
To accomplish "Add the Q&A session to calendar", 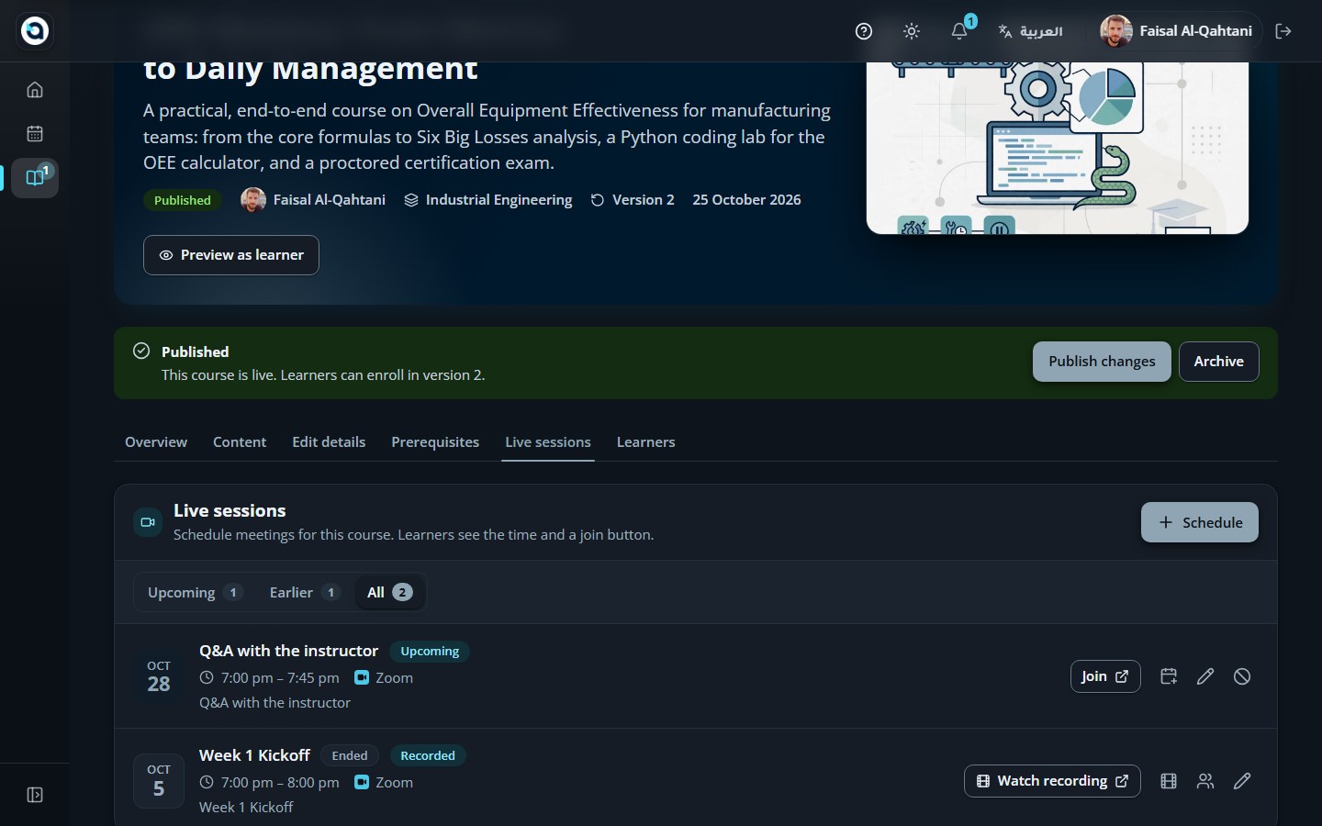I will coord(1169,676).
